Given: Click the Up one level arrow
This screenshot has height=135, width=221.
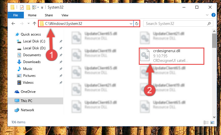Looking at the screenshot, I should tap(34, 24).
